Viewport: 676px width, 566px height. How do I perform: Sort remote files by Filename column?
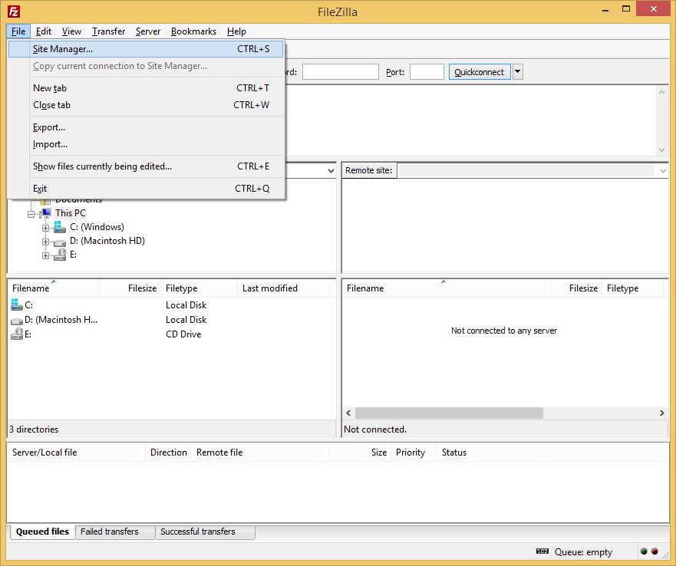pos(444,288)
